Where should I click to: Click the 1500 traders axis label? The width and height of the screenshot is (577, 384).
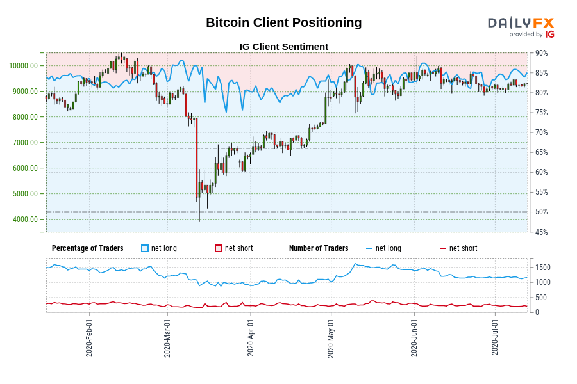[543, 268]
